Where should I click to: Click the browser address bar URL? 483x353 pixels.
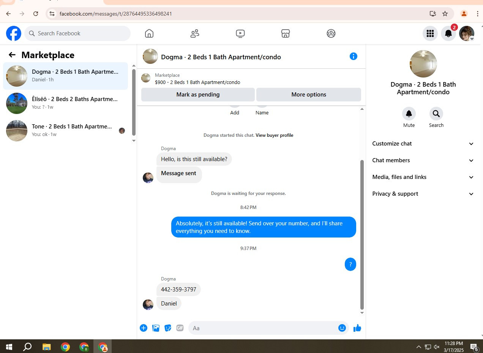[116, 14]
